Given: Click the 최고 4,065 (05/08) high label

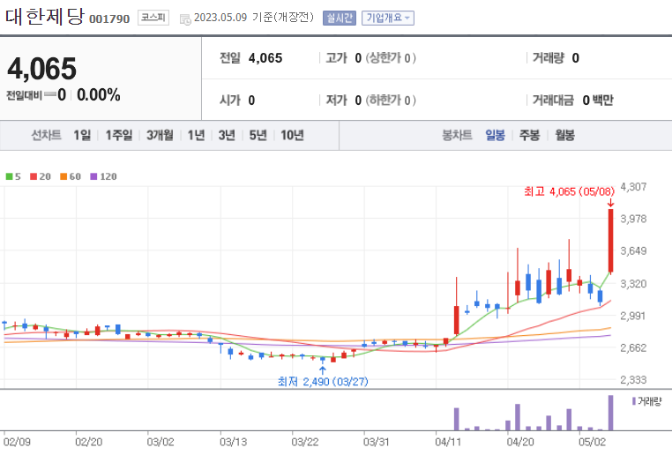Looking at the screenshot, I should tap(569, 191).
